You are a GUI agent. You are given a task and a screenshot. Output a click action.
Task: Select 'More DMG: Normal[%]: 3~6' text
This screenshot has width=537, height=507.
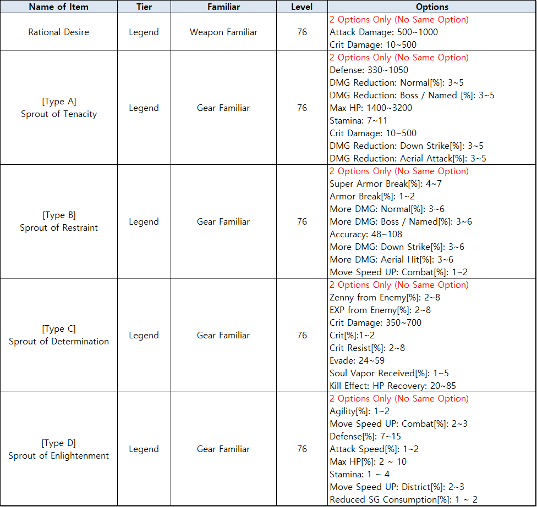387,209
